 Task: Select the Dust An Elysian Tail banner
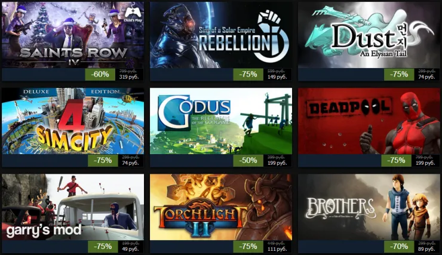click(369, 35)
